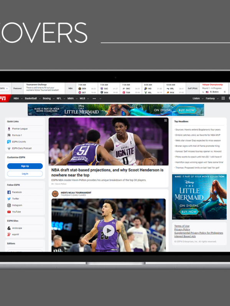Open 'Hamilton says winning again' headline
Screen dimensions: 230x306
[x=199, y=162]
